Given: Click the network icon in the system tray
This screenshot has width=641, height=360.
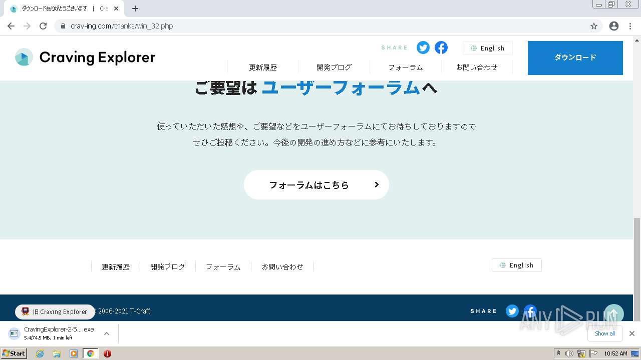Looking at the screenshot, I should 581,353.
